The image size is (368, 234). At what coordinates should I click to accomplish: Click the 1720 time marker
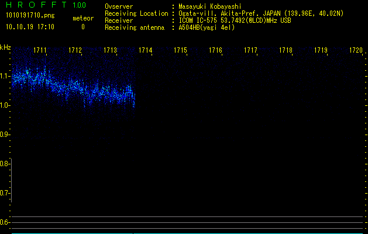point(356,50)
